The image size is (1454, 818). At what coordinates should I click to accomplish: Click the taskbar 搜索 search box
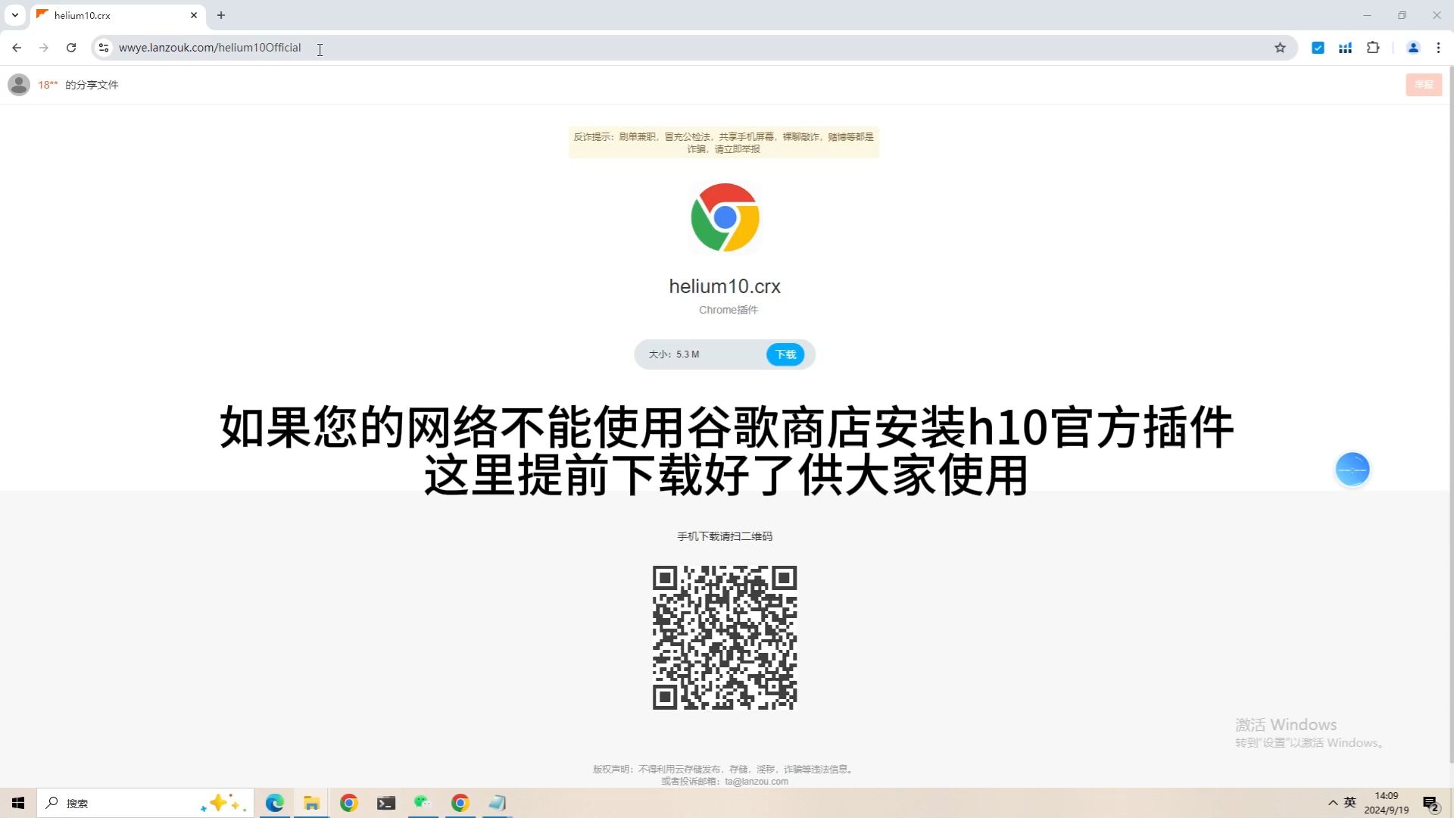click(x=144, y=803)
